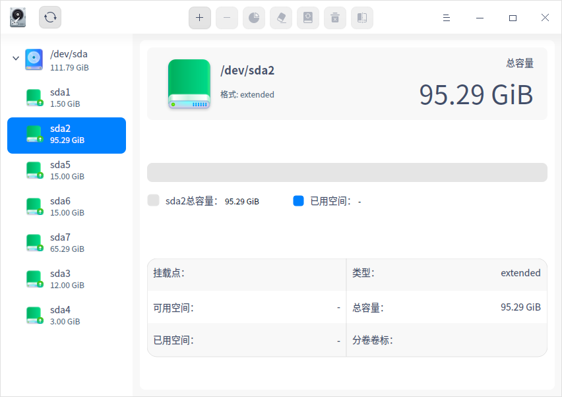This screenshot has width=562, height=397.
Task: Select the sda3 partition in sidebar
Action: tap(66, 279)
